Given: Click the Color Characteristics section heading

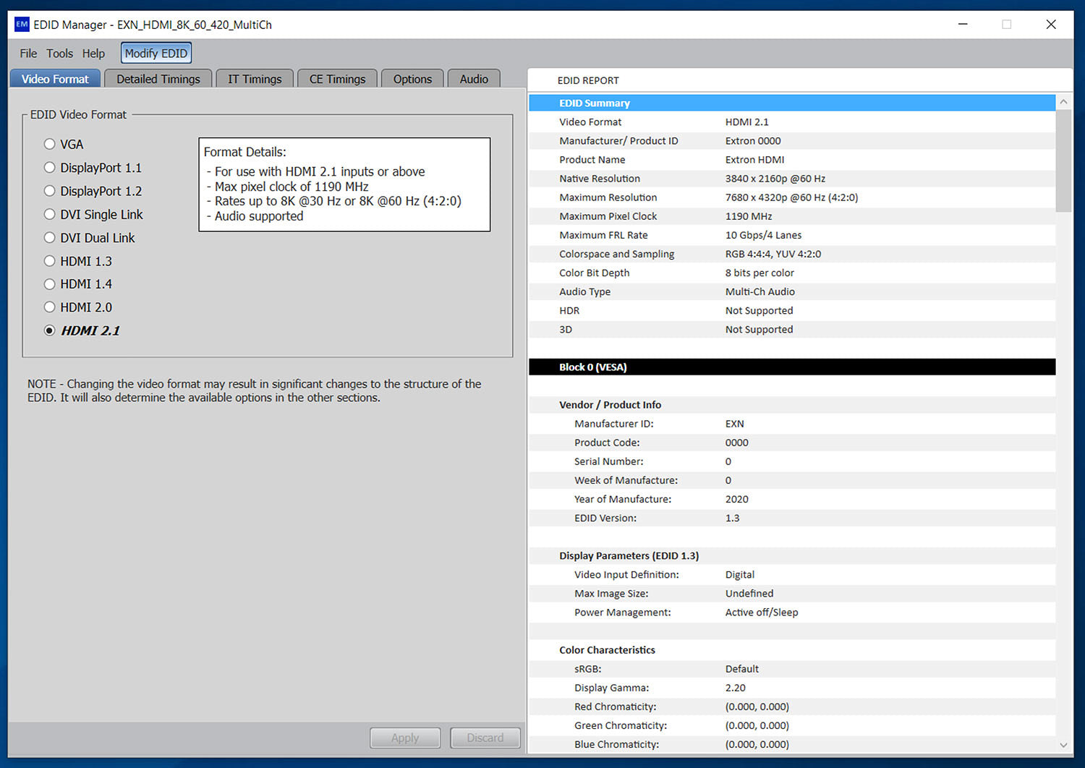Looking at the screenshot, I should pos(607,650).
